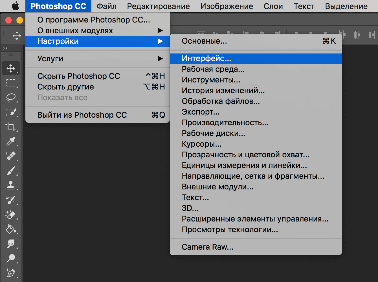Image resolution: width=378 pixels, height=282 pixels.
Task: Select the Crop tool
Action: click(11, 127)
